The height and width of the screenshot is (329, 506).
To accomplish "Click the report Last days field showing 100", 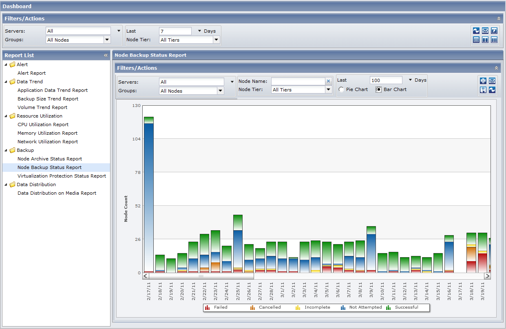I will click(386, 80).
